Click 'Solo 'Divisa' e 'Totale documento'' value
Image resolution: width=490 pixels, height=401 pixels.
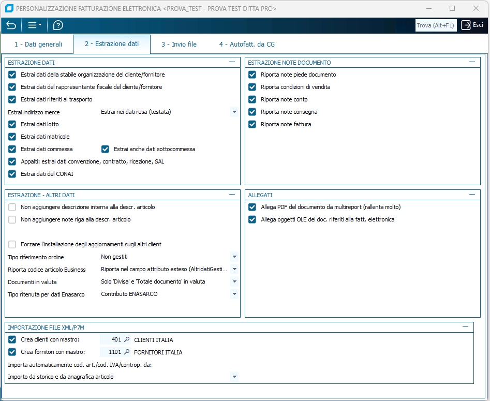point(153,281)
